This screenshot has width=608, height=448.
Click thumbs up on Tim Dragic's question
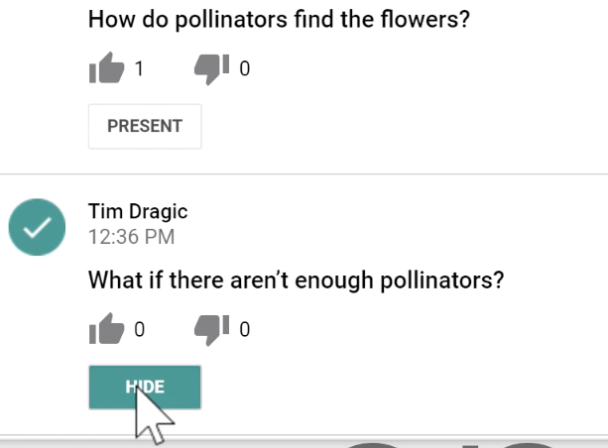(106, 330)
